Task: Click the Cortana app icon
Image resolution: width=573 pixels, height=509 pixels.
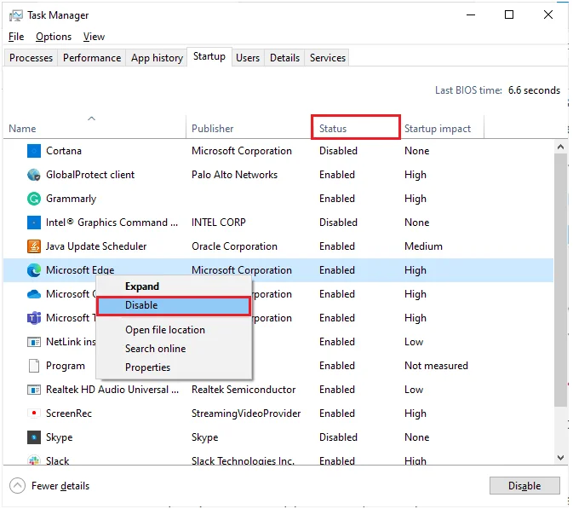Action: (x=34, y=151)
